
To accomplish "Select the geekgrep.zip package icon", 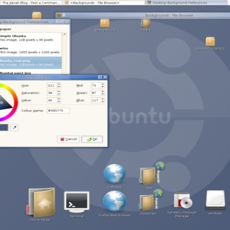I will coord(105,23).
